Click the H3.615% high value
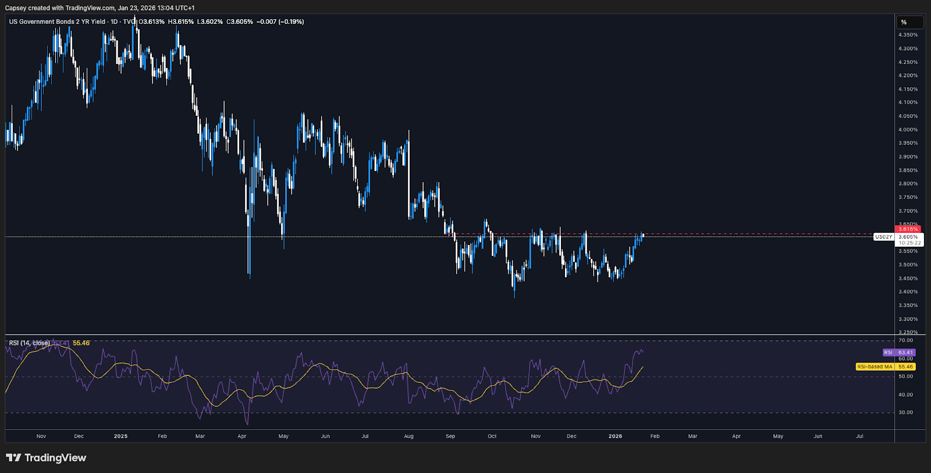931x473 pixels. [181, 22]
